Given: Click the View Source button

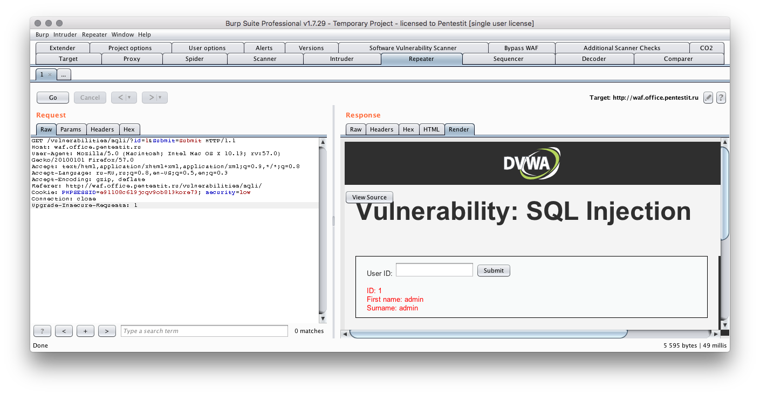Looking at the screenshot, I should point(369,197).
